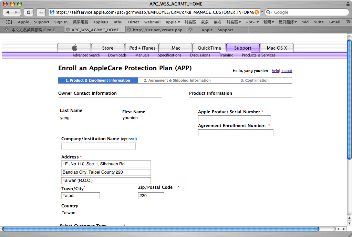Switch to the 0rz.net create.php tab
Viewport: 352px width, 237px height.
coord(158,30)
